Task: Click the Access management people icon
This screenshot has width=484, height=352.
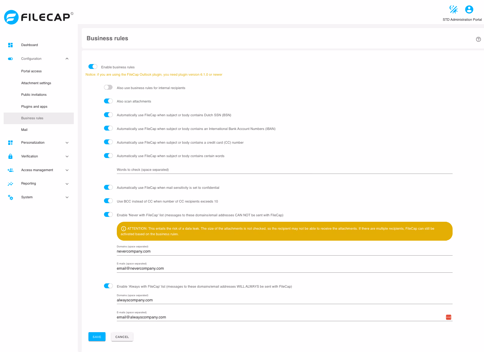Action: click(x=10, y=170)
